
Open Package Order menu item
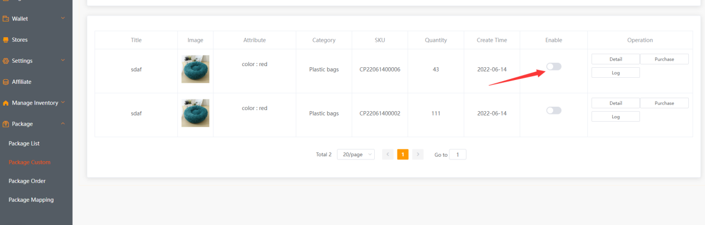[27, 181]
